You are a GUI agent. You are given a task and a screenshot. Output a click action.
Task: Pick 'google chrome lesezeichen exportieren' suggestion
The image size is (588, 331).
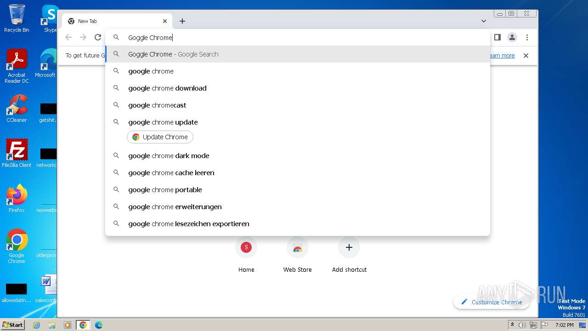[x=298, y=224]
